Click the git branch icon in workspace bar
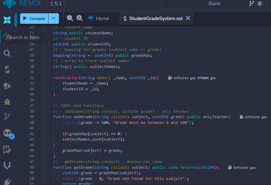 [252, 3]
